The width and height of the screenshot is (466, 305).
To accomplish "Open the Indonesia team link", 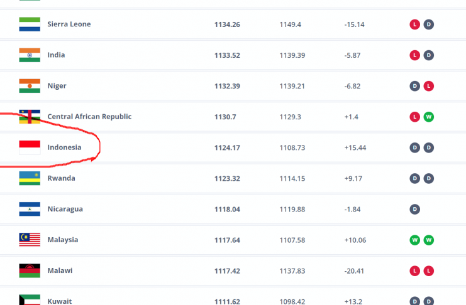I will (x=64, y=147).
